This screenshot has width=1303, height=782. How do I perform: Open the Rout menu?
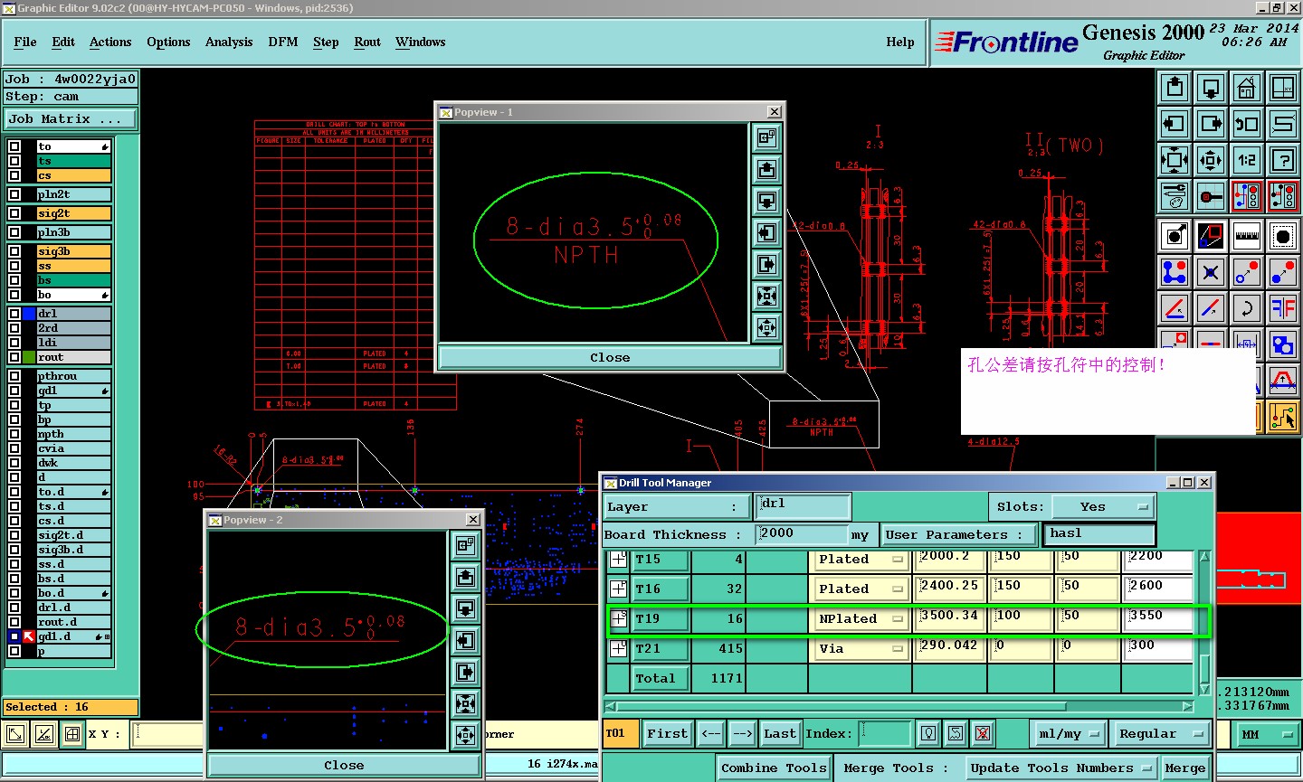pos(367,42)
